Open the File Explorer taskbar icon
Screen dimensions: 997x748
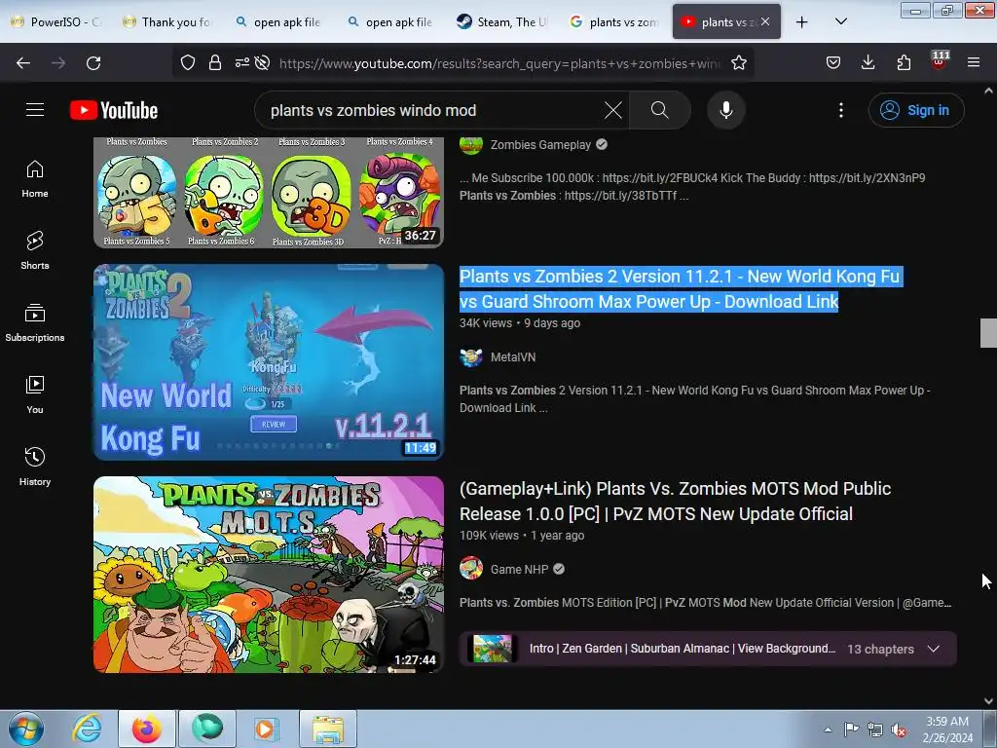pyautogui.click(x=328, y=729)
